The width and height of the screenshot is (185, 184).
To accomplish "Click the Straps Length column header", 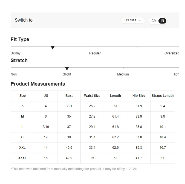I will 163,96.
